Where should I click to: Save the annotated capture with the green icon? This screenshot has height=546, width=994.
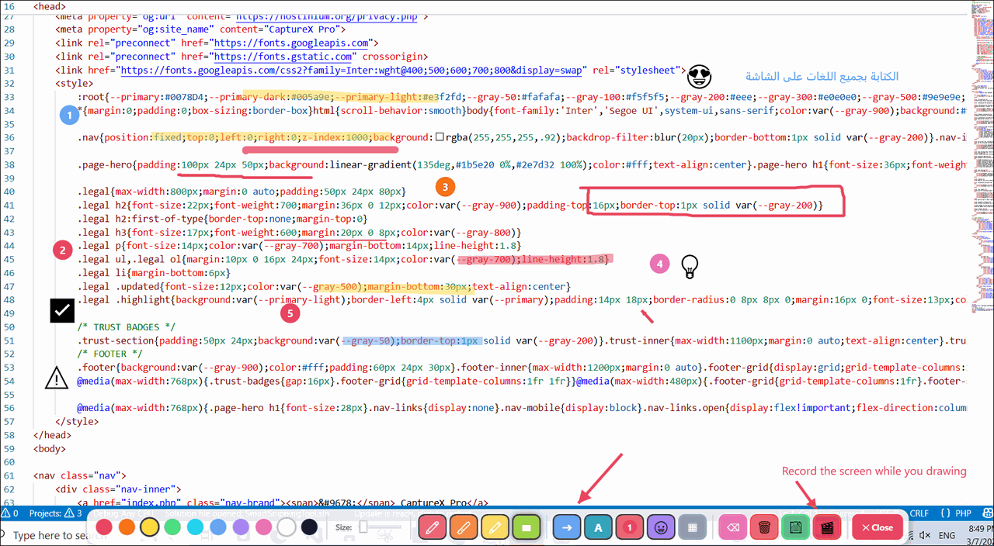click(795, 527)
